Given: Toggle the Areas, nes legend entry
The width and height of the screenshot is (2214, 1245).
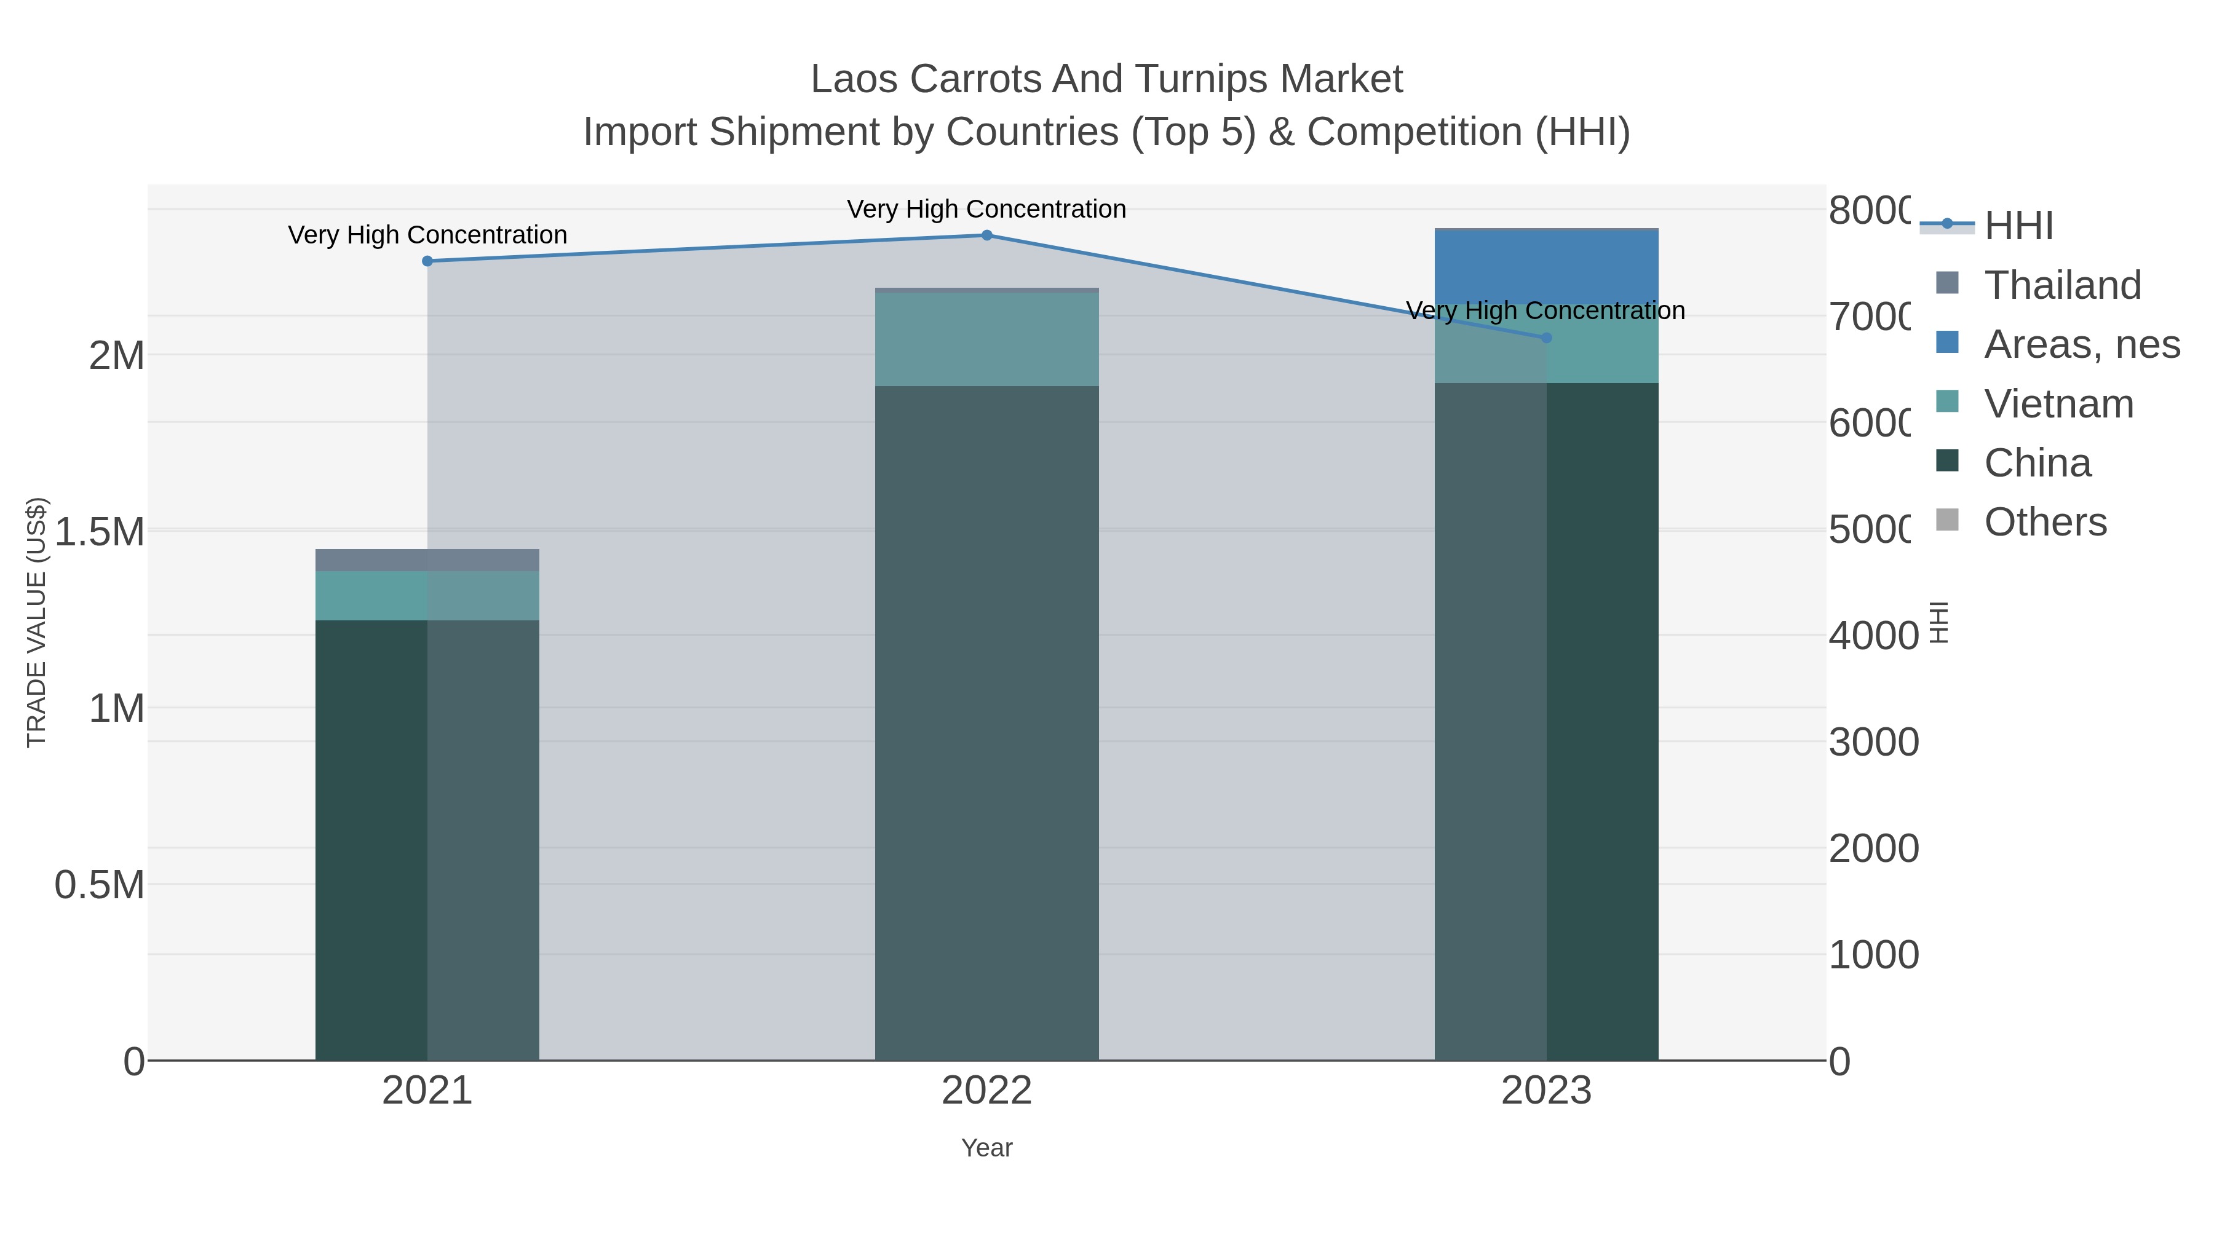Looking at the screenshot, I should [x=2058, y=344].
